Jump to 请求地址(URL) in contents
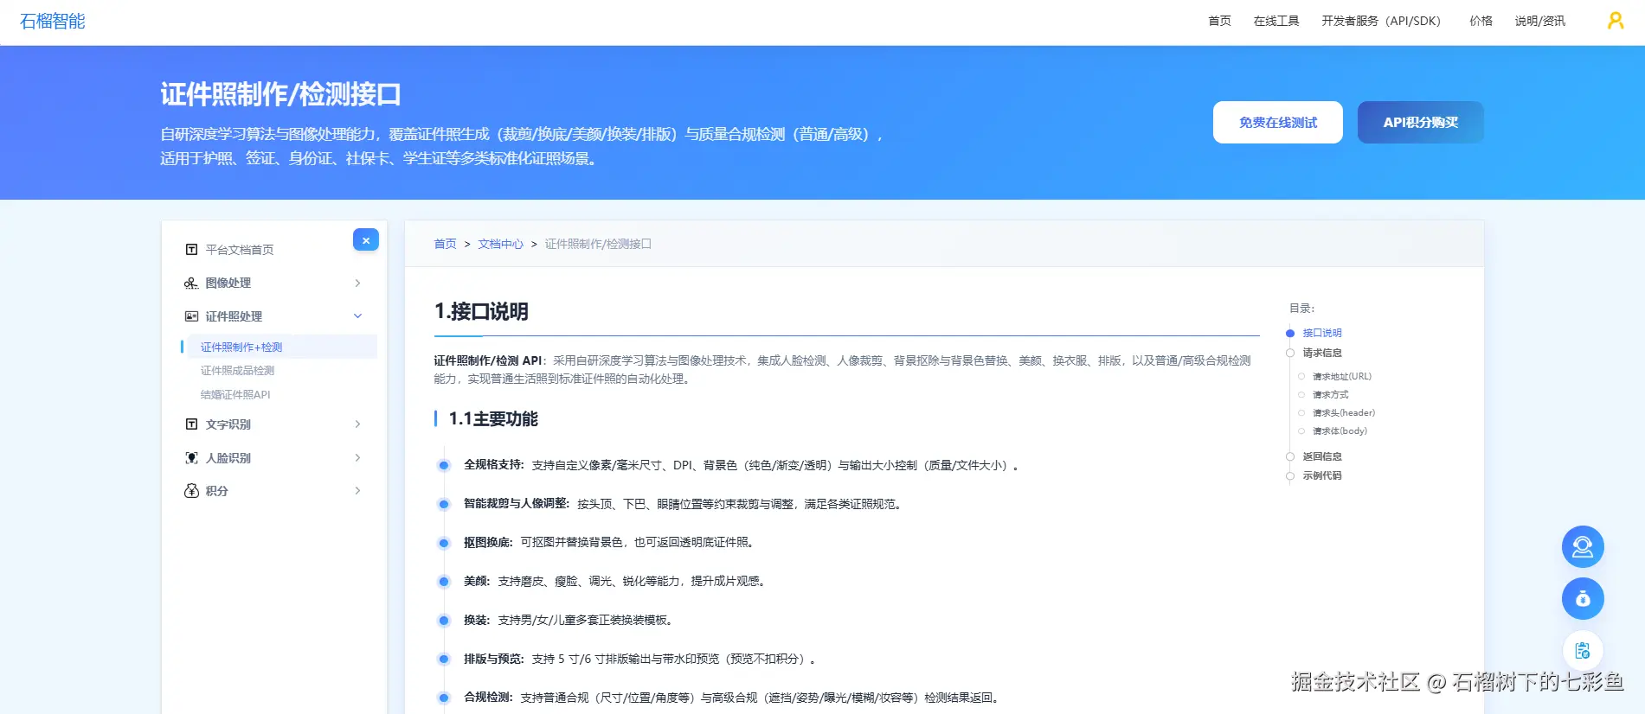The image size is (1645, 714). pyautogui.click(x=1341, y=376)
